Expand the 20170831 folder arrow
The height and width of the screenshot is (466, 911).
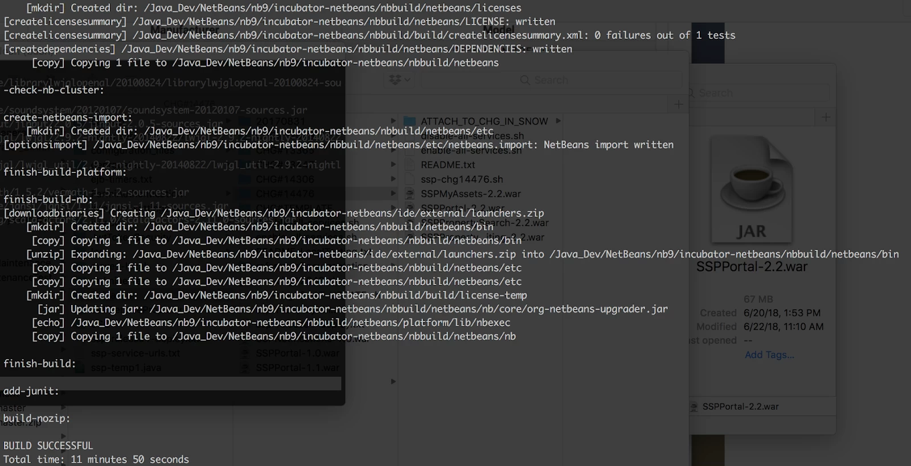pos(393,121)
